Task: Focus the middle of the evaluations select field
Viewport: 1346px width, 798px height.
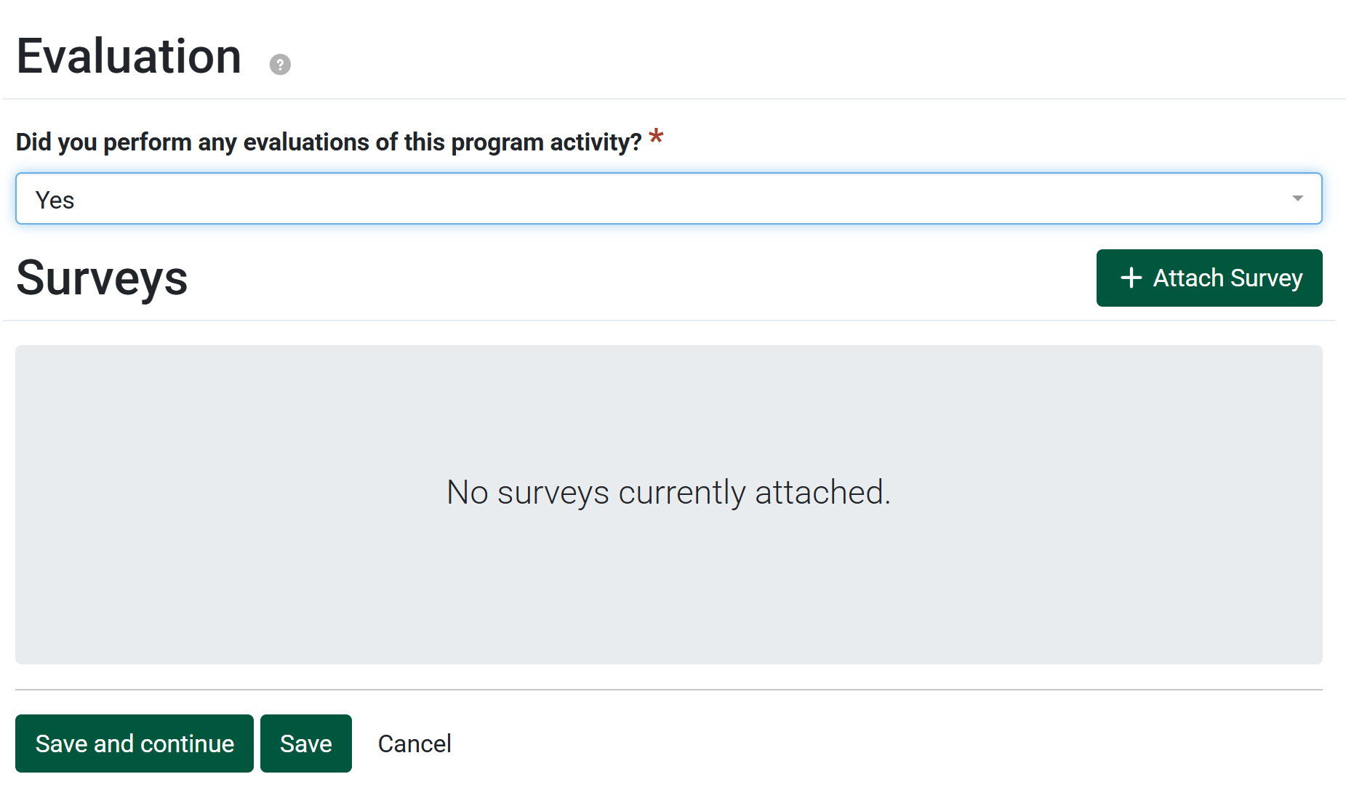Action: (x=668, y=198)
